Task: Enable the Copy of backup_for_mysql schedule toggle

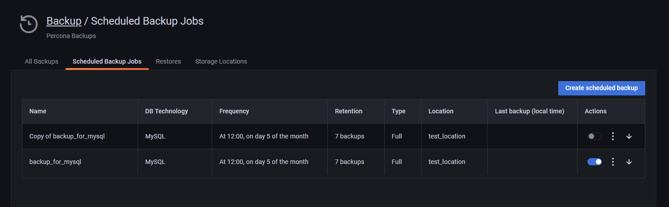Action: (595, 136)
